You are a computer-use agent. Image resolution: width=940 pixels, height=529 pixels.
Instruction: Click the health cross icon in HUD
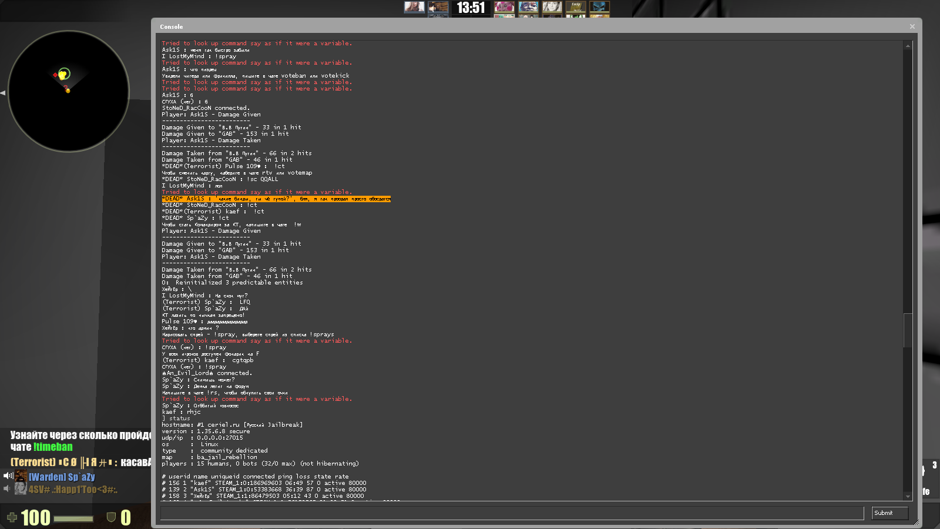(12, 518)
